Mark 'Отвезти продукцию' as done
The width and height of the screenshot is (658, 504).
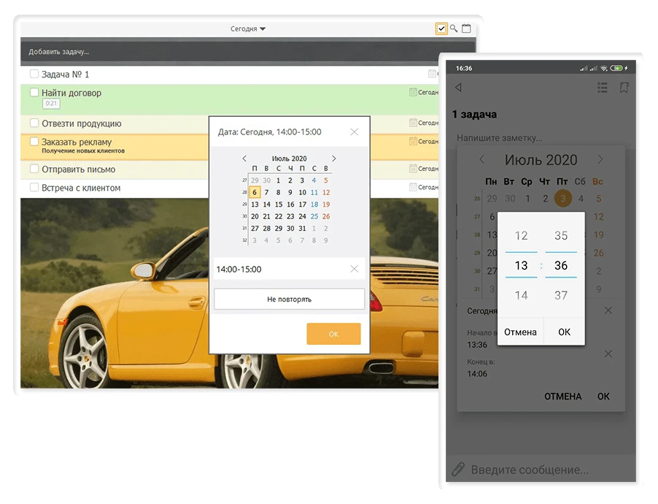coord(34,123)
